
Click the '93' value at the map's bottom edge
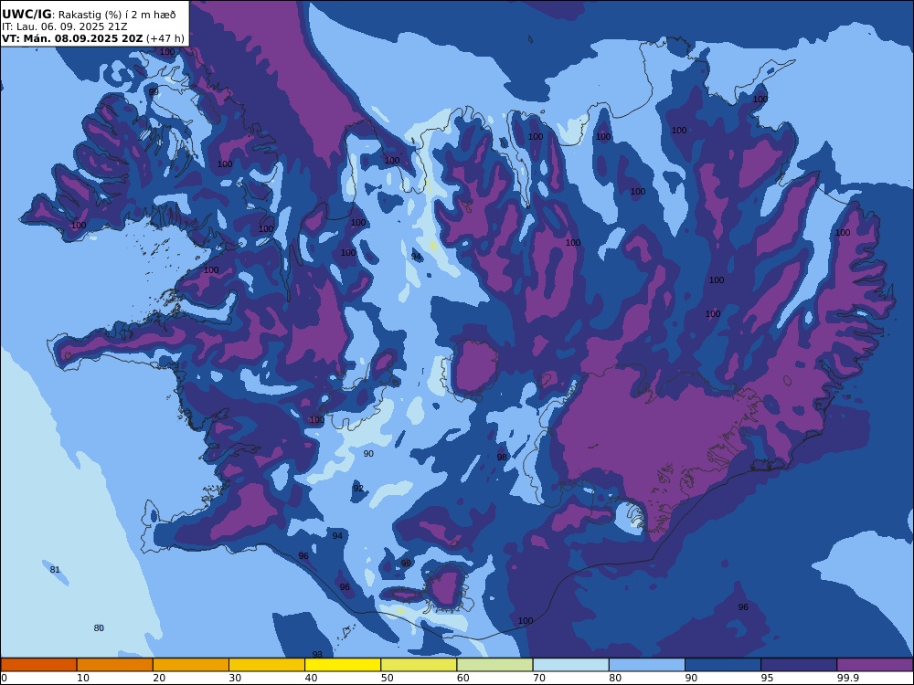(317, 654)
